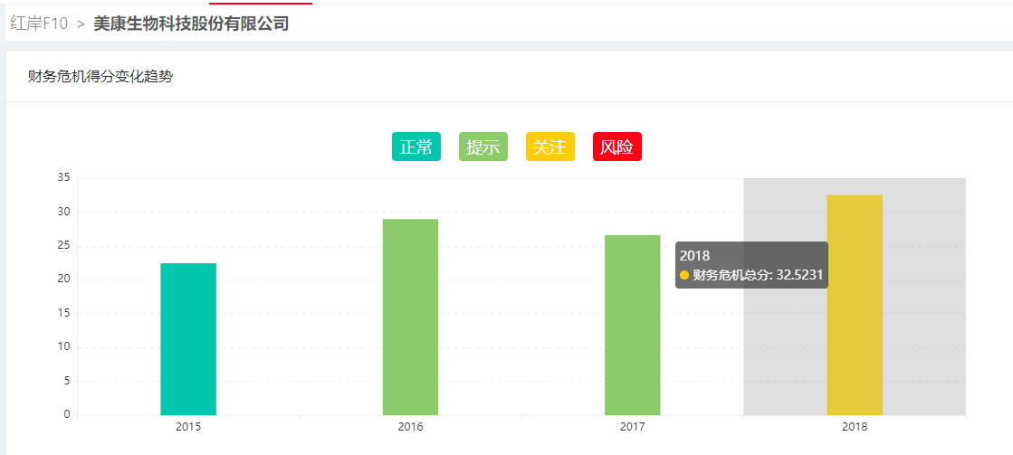Click the 2015 x-axis label
1013x455 pixels.
tap(188, 427)
